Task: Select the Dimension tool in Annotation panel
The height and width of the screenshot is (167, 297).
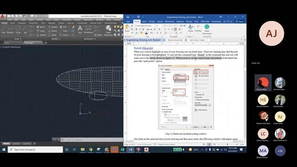Action: point(89,30)
